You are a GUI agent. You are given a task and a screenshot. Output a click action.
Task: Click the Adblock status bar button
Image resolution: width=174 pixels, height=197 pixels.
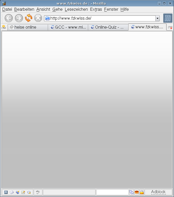pyautogui.click(x=158, y=192)
